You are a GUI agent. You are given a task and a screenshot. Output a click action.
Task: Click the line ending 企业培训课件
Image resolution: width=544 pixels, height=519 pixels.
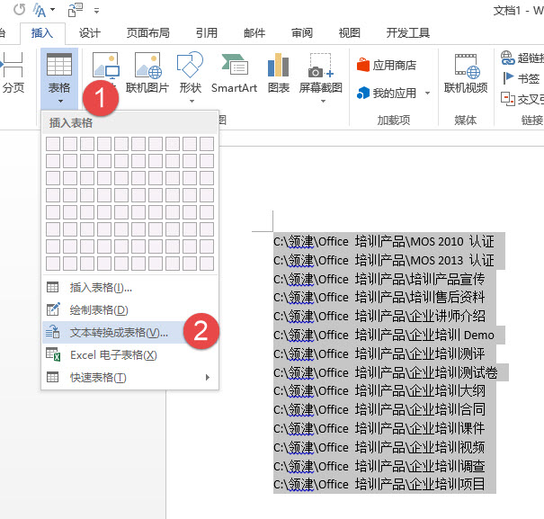tap(379, 428)
